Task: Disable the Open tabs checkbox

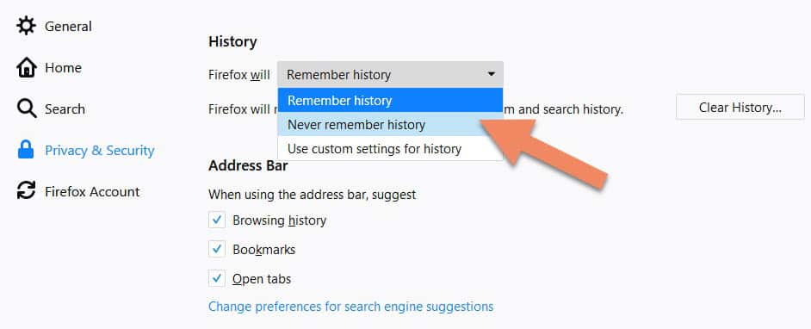Action: tap(217, 278)
